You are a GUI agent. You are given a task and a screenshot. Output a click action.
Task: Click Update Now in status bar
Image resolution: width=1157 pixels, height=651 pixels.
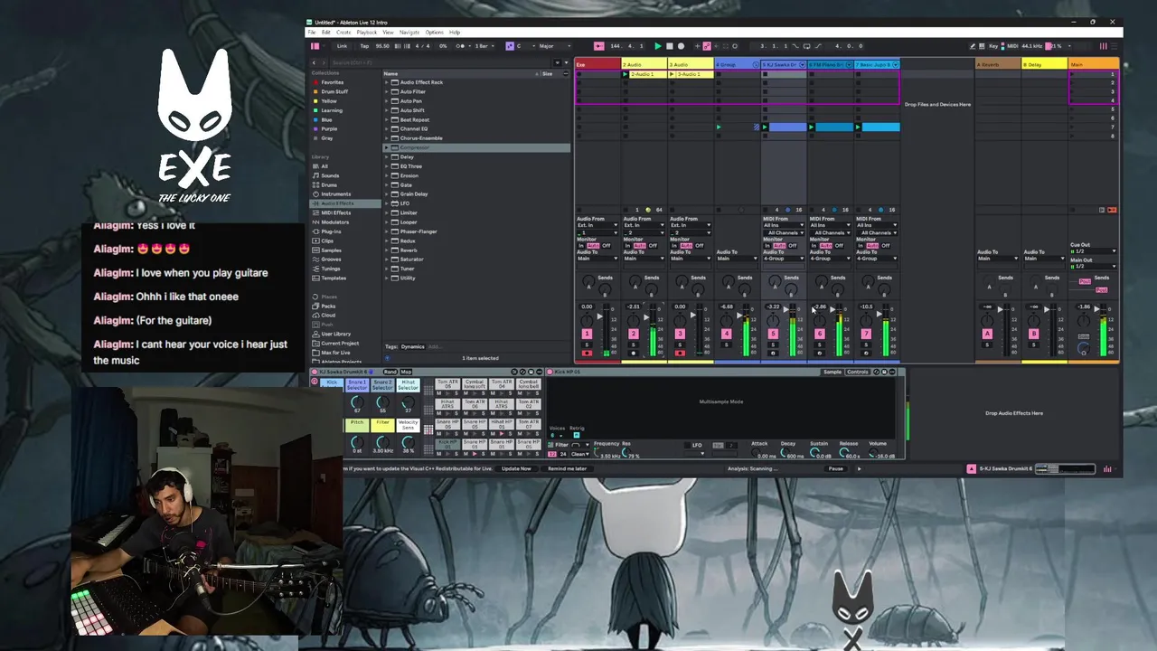(516, 468)
